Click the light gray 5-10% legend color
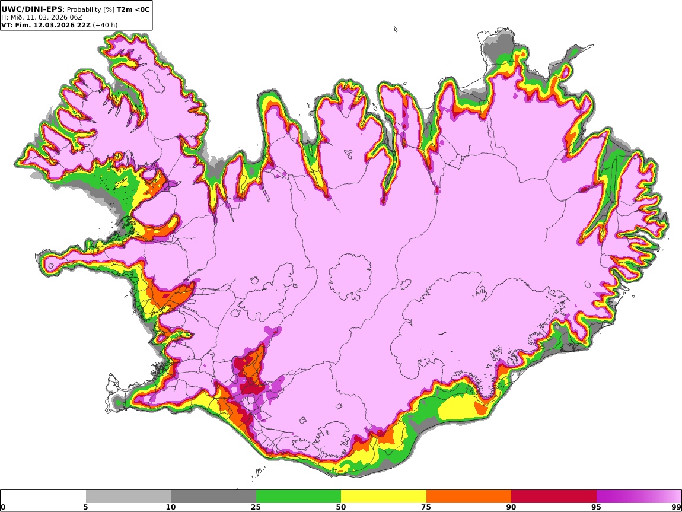 click(128, 497)
